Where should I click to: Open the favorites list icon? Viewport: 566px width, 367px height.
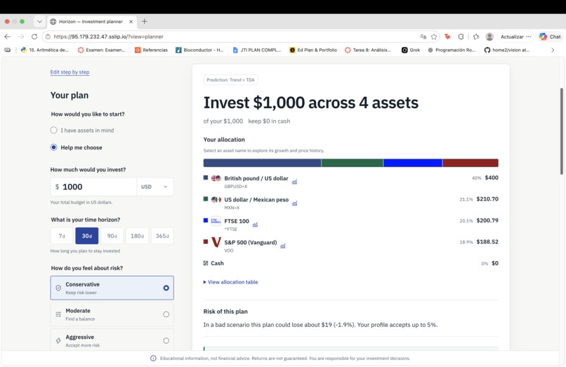[x=476, y=36]
